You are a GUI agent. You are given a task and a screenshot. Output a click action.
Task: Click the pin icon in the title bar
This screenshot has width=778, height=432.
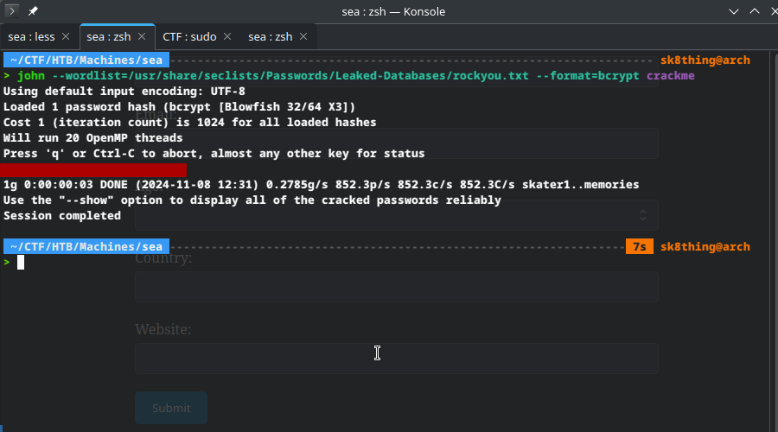pos(33,11)
